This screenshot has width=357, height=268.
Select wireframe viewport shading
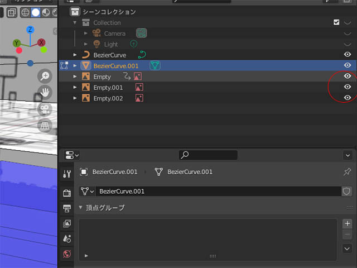point(25,12)
